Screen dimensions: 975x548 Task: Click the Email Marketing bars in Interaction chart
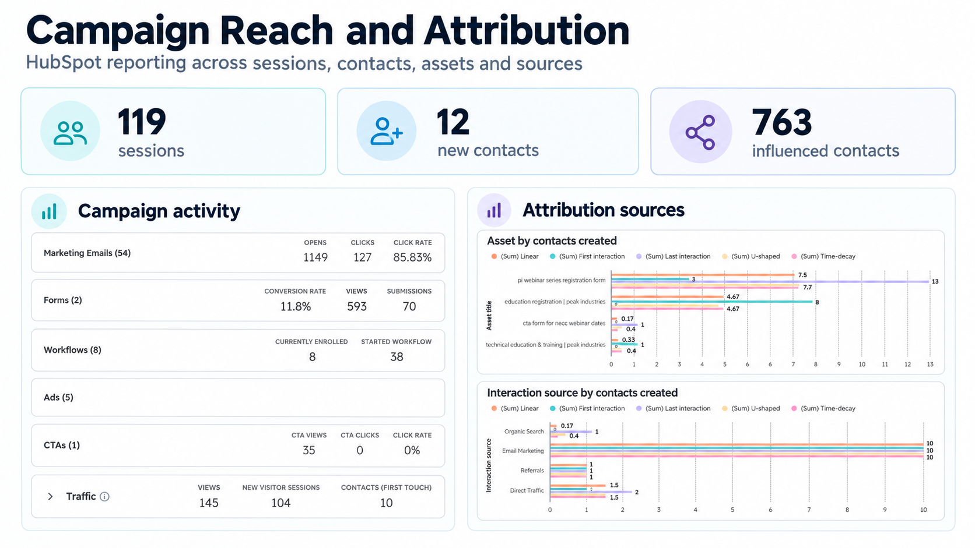(x=737, y=450)
